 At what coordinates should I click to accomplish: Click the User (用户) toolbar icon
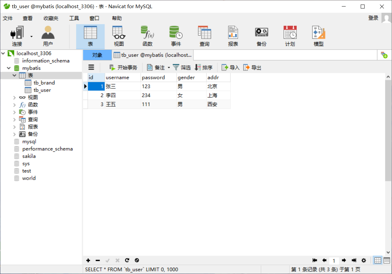(48, 36)
